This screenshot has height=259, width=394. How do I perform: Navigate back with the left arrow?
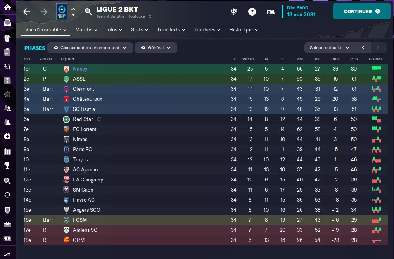(x=26, y=12)
